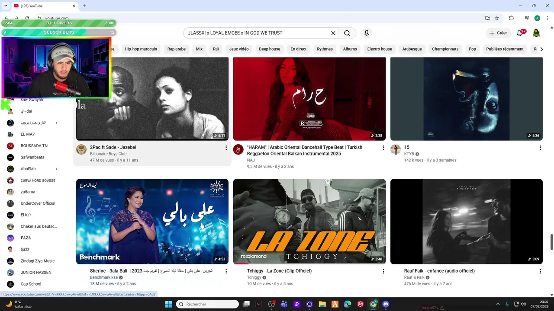
Task: Open the Sherine على بالي thumbnail
Action: click(x=152, y=221)
